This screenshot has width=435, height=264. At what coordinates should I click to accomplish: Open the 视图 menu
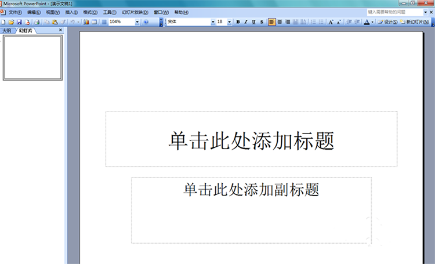tap(53, 12)
